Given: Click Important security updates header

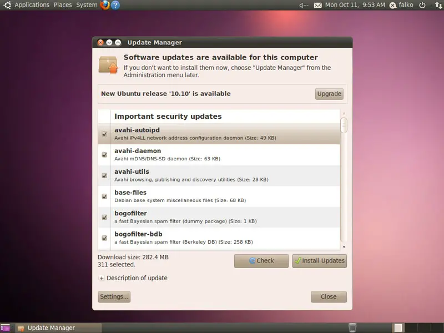Looking at the screenshot, I should pyautogui.click(x=168, y=117).
